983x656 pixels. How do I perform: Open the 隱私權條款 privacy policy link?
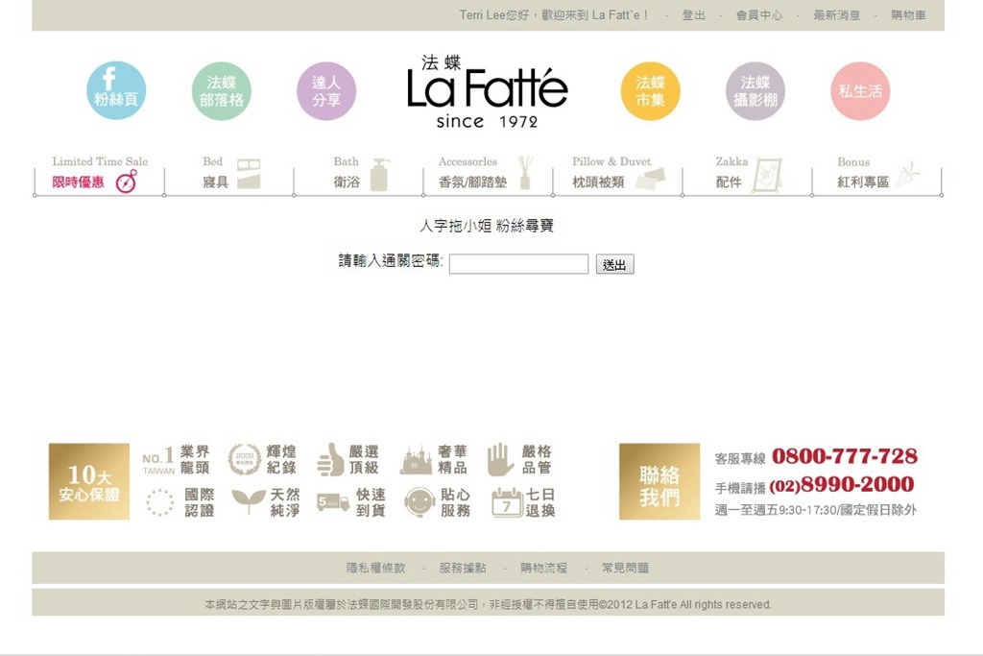pyautogui.click(x=376, y=569)
